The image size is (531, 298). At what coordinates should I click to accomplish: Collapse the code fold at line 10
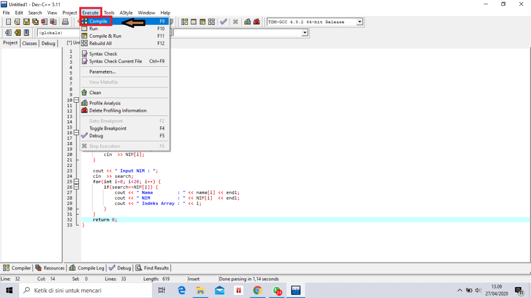click(76, 100)
